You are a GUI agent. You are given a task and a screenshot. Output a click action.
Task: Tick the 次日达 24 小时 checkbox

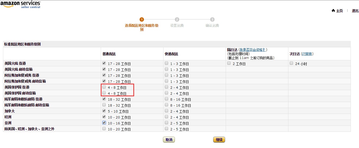point(291,63)
